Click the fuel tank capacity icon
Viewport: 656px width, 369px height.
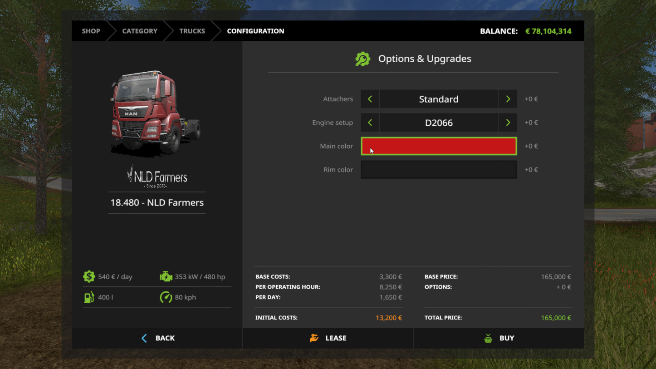(89, 297)
